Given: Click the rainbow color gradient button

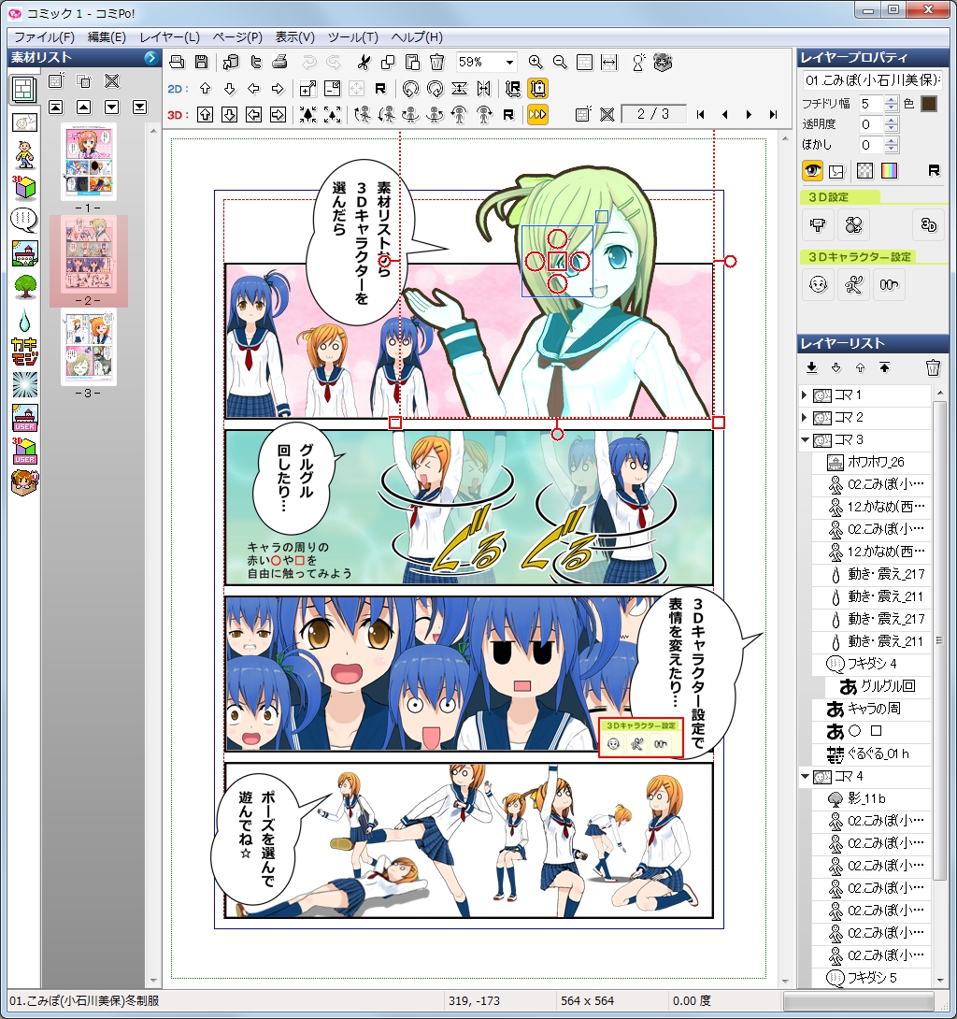Looking at the screenshot, I should pos(890,171).
